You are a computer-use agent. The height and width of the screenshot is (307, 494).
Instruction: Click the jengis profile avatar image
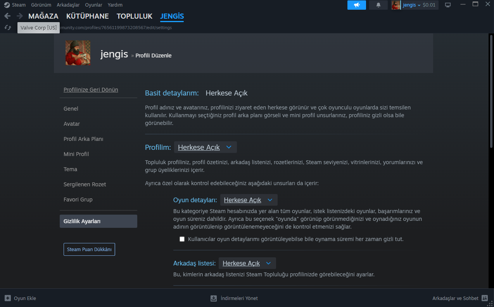point(78,53)
